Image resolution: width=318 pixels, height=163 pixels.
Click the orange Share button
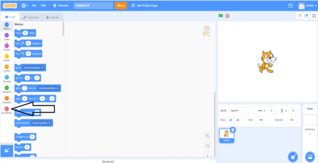[121, 6]
